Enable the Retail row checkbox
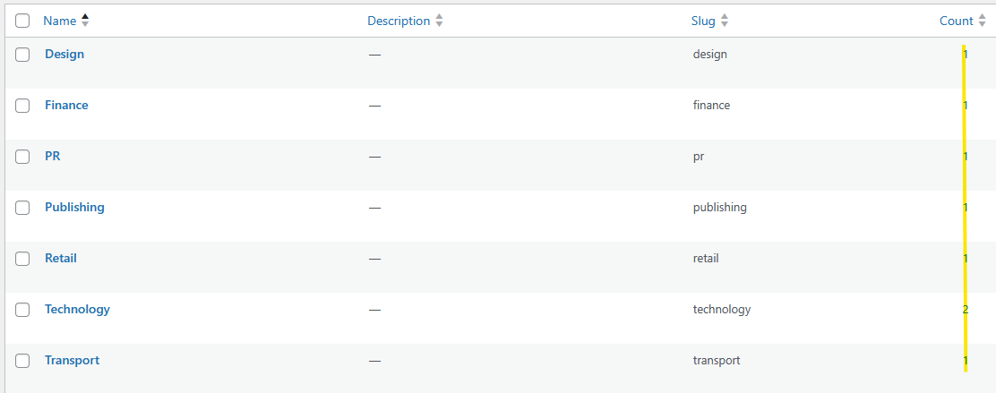 coord(22,259)
